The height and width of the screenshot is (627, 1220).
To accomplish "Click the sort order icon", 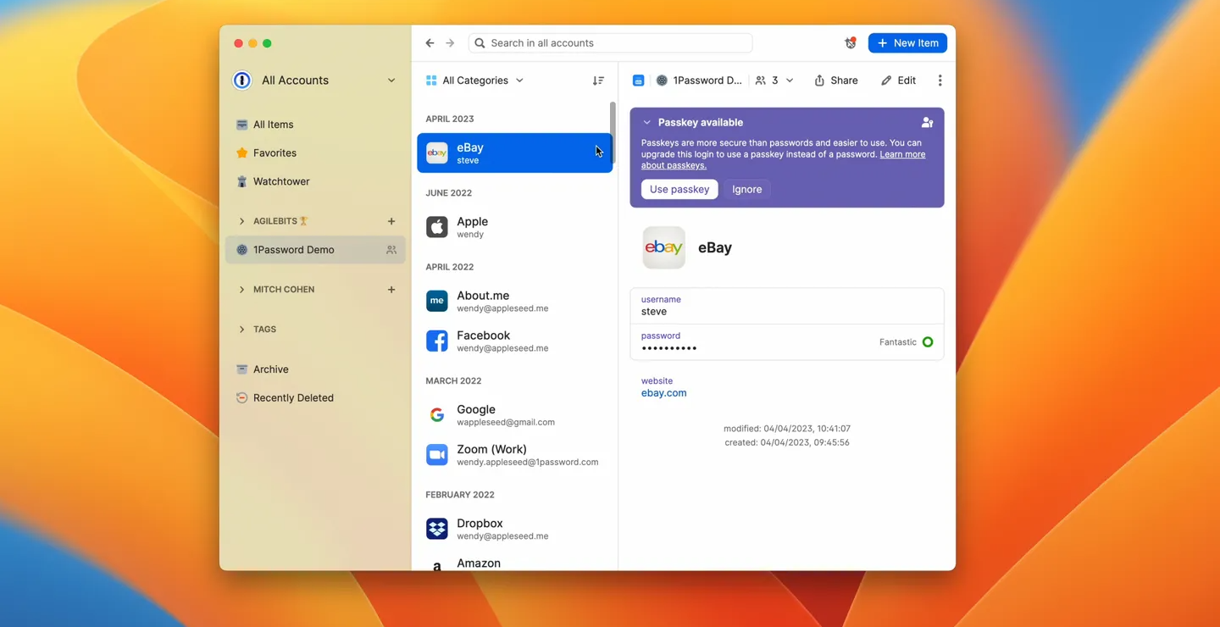I will tap(598, 80).
